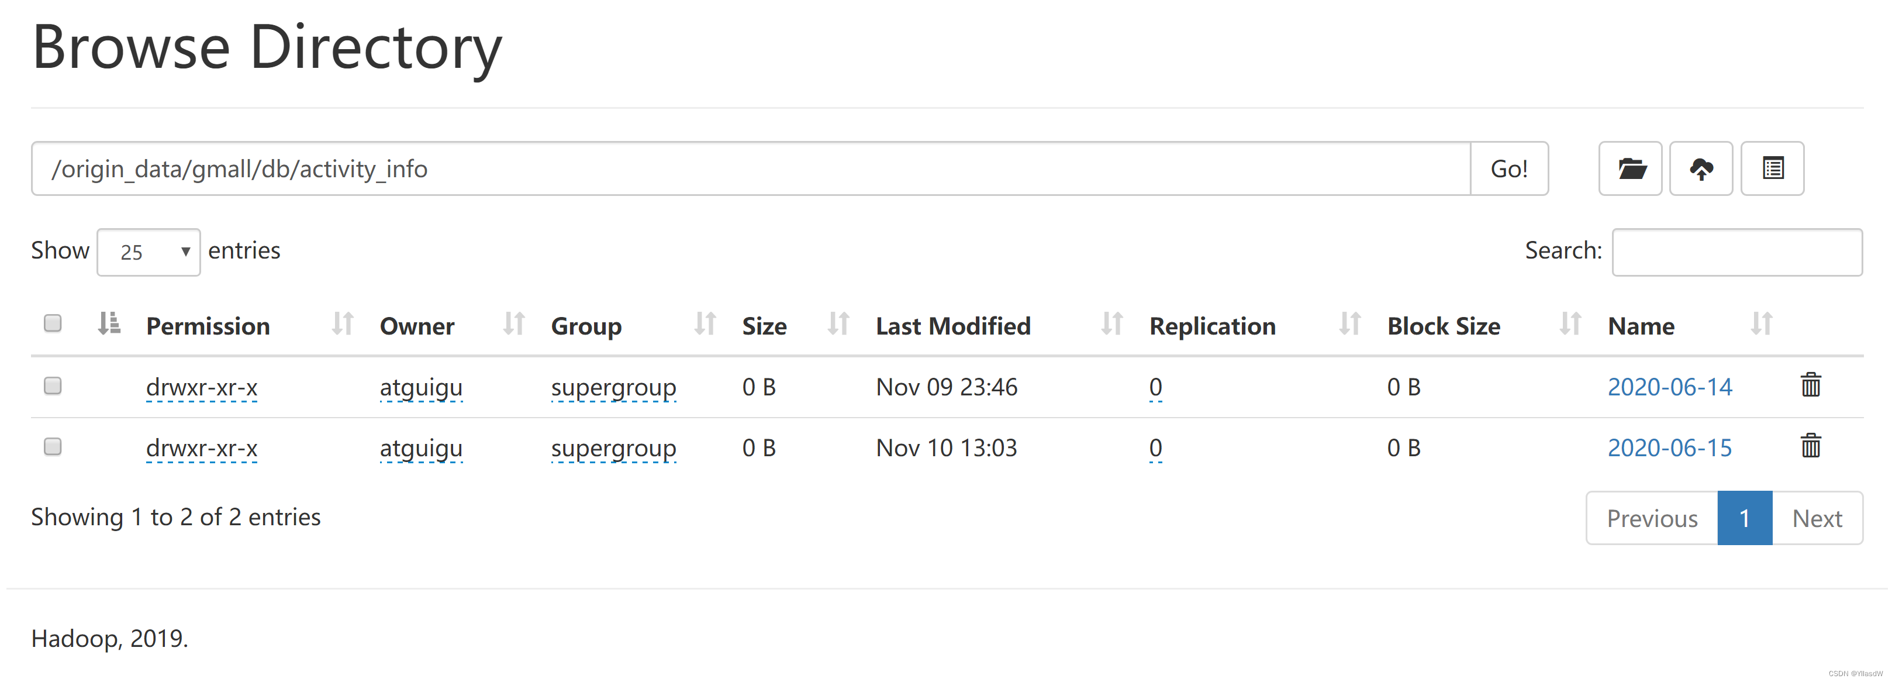Sort by the Name column header
Viewport: 1892px width, 682px height.
click(x=1641, y=326)
